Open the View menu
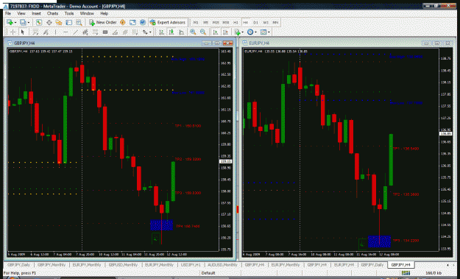The height and width of the screenshot is (279, 460). [x=21, y=13]
